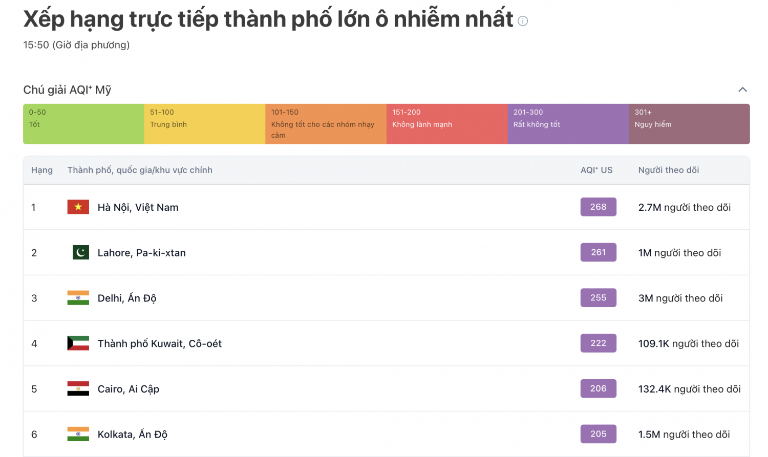
Task: Click the India flag beside Delhi
Action: (x=78, y=297)
